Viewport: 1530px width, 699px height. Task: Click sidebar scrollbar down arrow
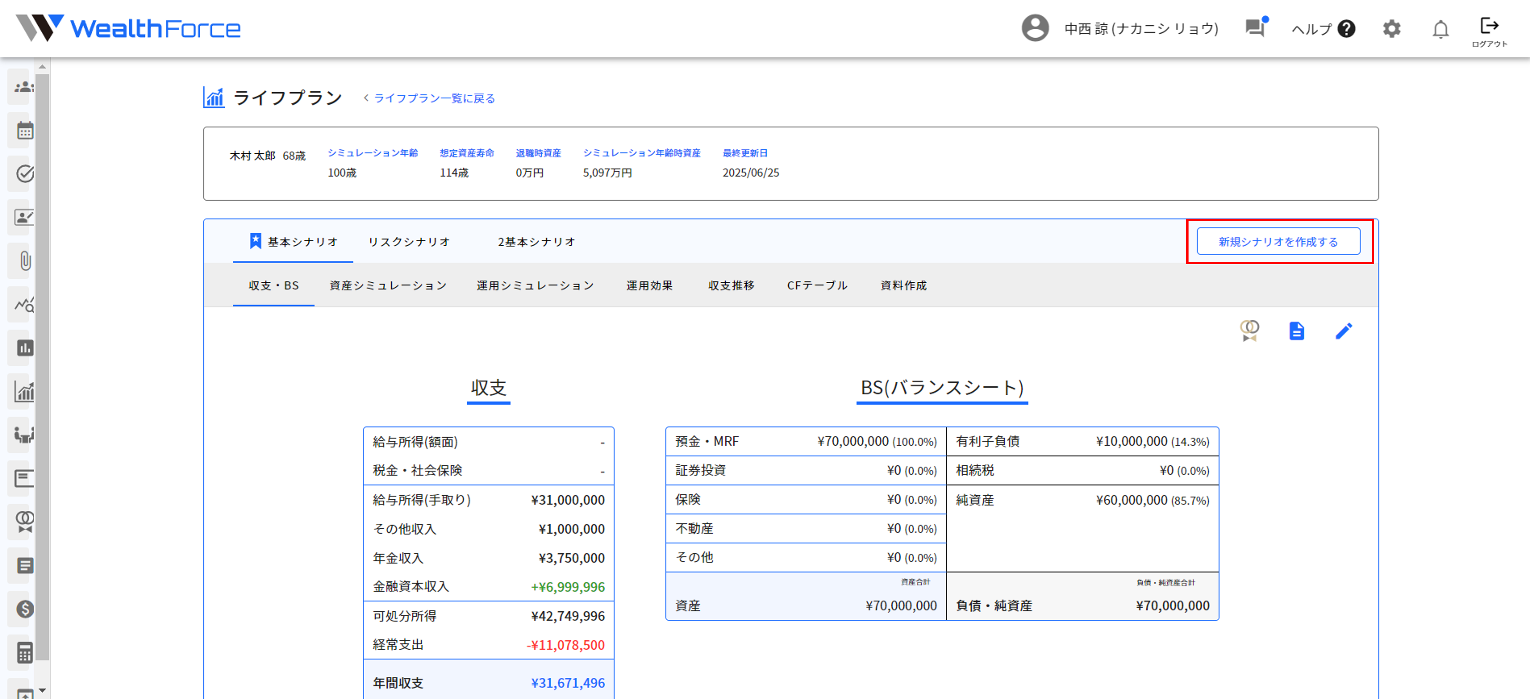42,690
